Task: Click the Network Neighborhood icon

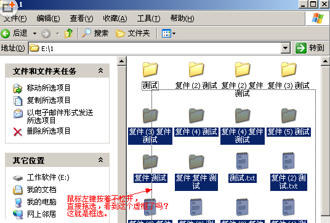Action: (x=18, y=214)
